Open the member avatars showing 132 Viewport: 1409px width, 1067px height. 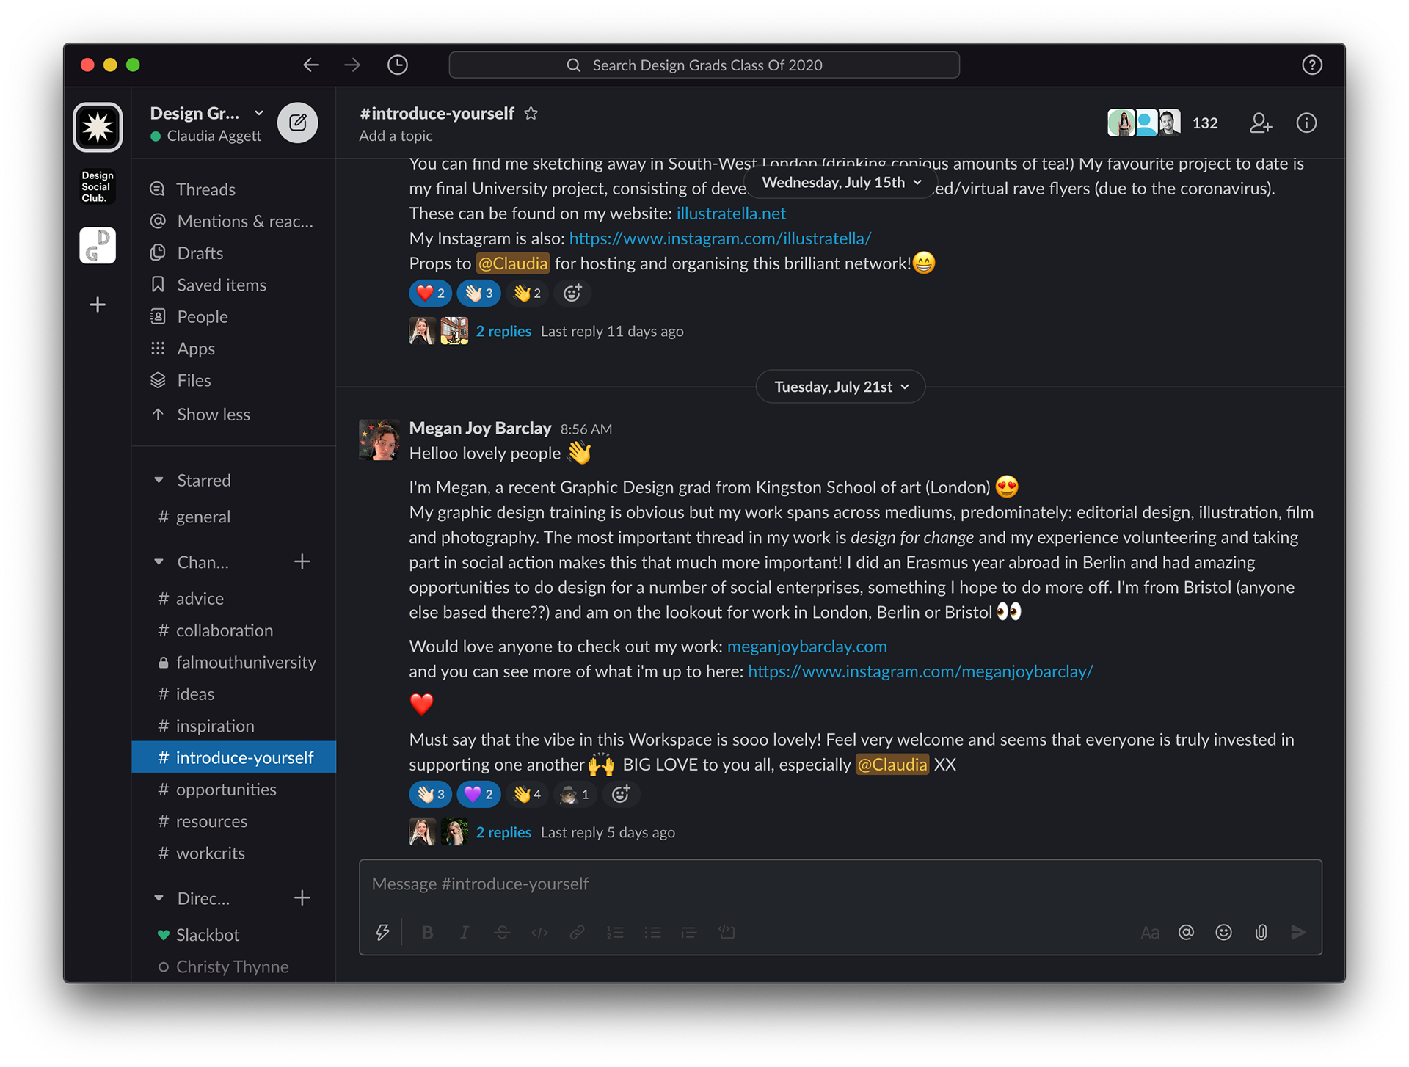click(x=1163, y=123)
